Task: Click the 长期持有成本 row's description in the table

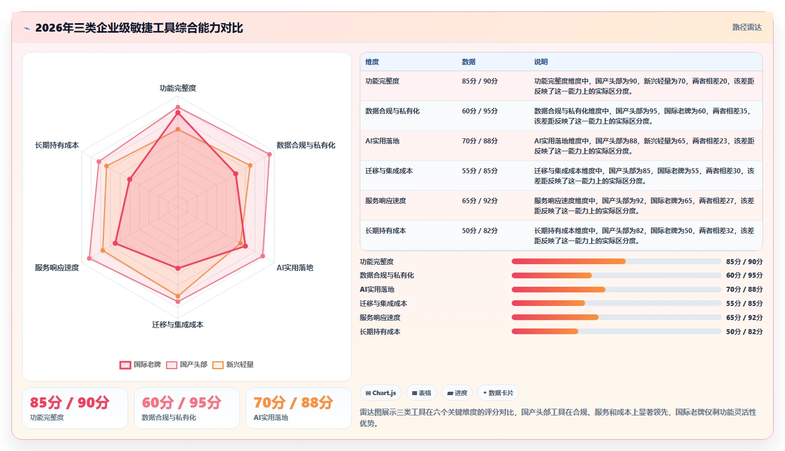Action: click(x=644, y=236)
